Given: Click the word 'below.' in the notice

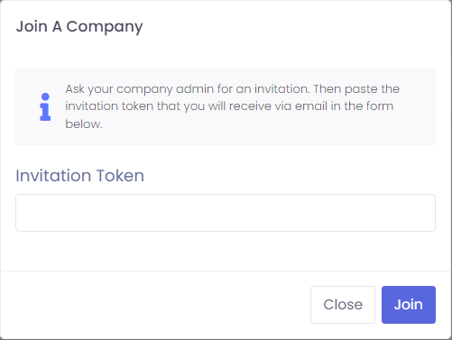Looking at the screenshot, I should (x=84, y=124).
